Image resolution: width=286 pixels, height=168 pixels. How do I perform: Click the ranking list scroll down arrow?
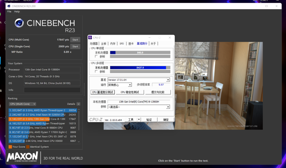(79, 141)
